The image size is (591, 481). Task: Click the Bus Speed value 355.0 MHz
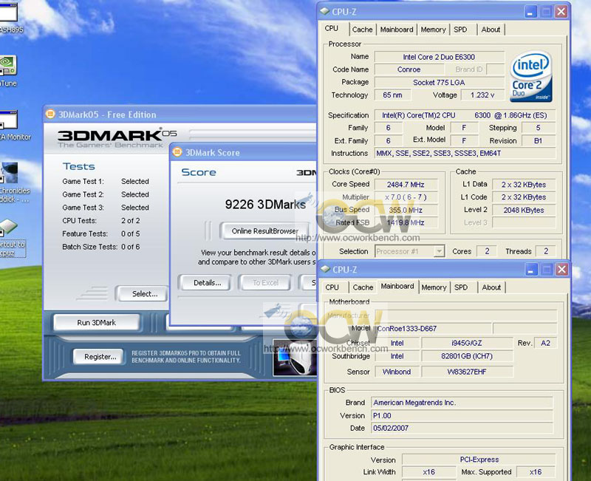point(406,210)
